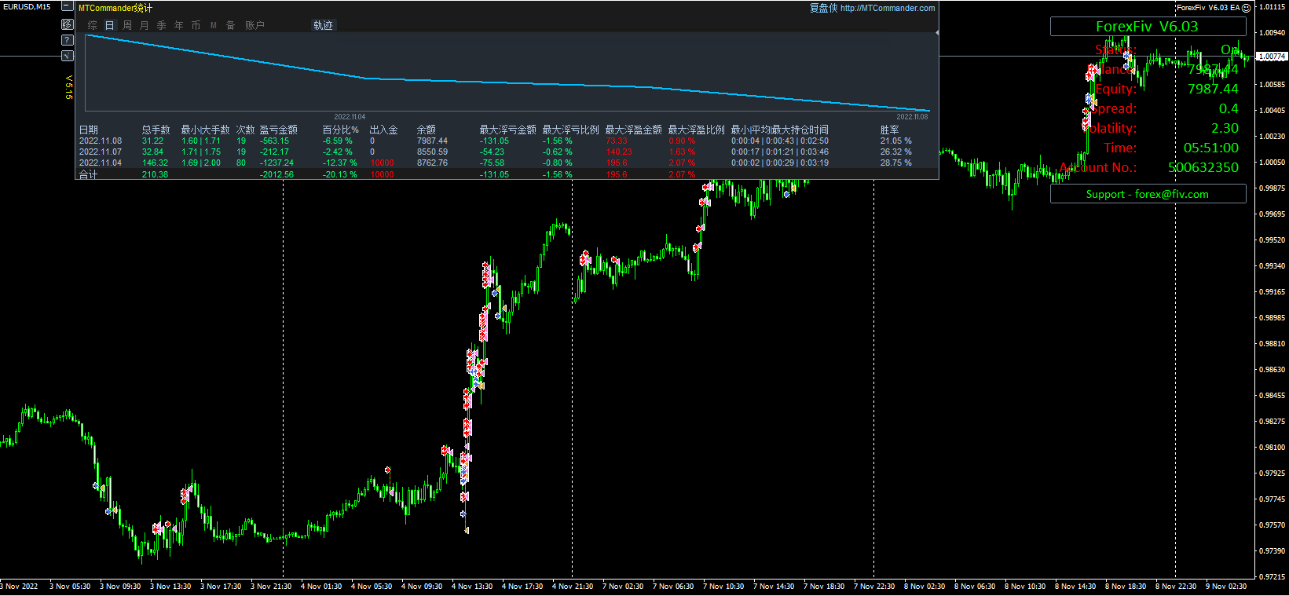Click the 总手数 column header

[156, 130]
